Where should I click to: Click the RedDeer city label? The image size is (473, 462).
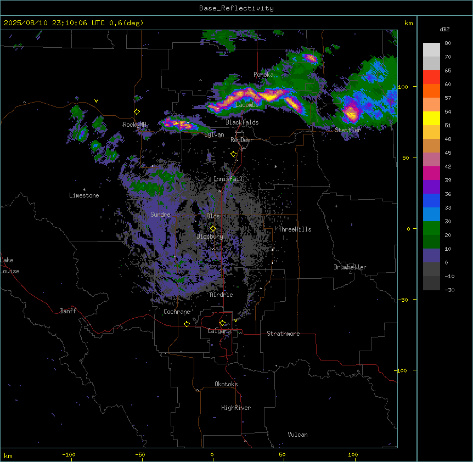[x=241, y=140]
